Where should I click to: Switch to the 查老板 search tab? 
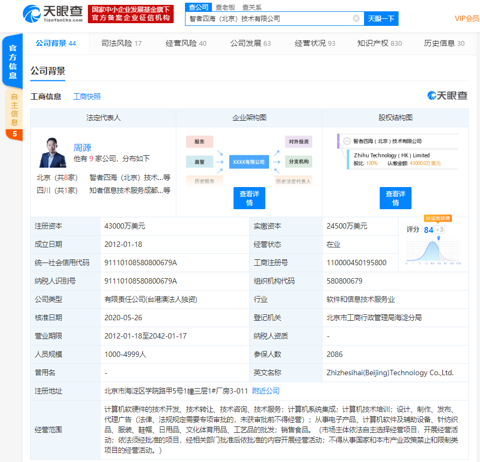tap(225, 7)
